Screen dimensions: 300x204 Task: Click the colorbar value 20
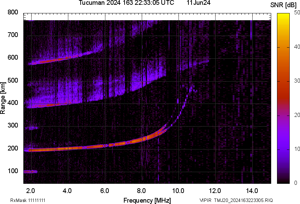point(297,115)
